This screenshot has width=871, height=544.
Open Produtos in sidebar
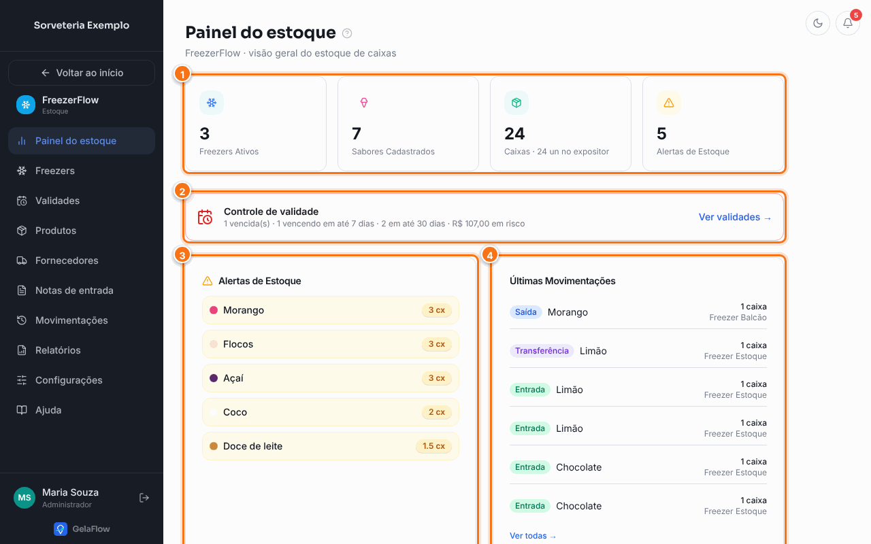(82, 231)
